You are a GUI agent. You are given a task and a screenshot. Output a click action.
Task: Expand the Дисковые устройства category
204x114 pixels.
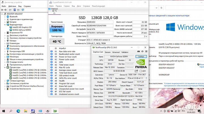(x=5, y=35)
